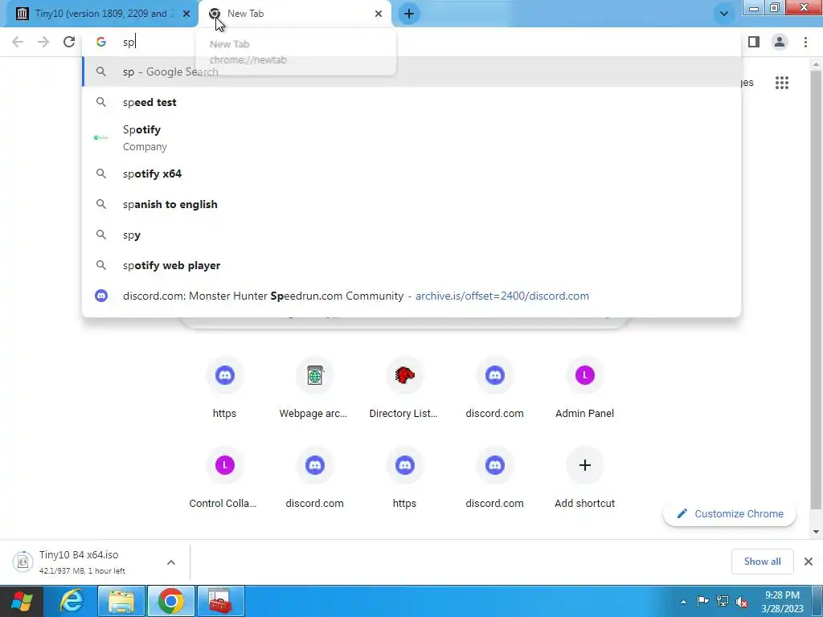This screenshot has width=823, height=617.
Task: Click the Chrome taskbar icon
Action: [x=171, y=601]
